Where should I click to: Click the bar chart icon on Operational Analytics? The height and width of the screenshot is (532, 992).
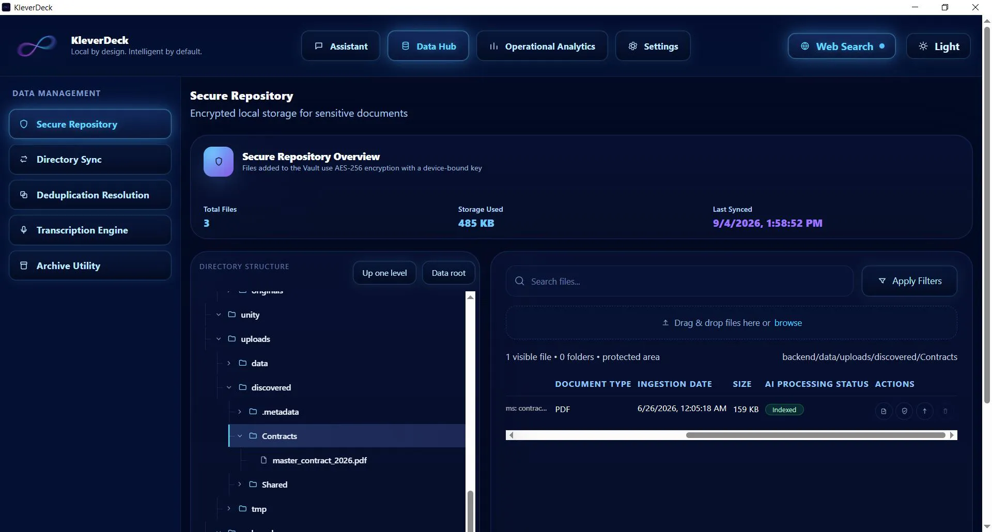(494, 46)
